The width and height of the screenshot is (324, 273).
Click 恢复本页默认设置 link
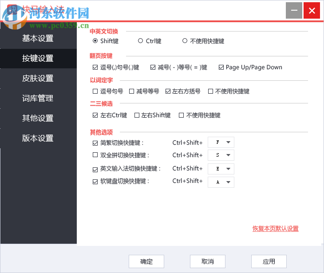pyautogui.click(x=276, y=229)
